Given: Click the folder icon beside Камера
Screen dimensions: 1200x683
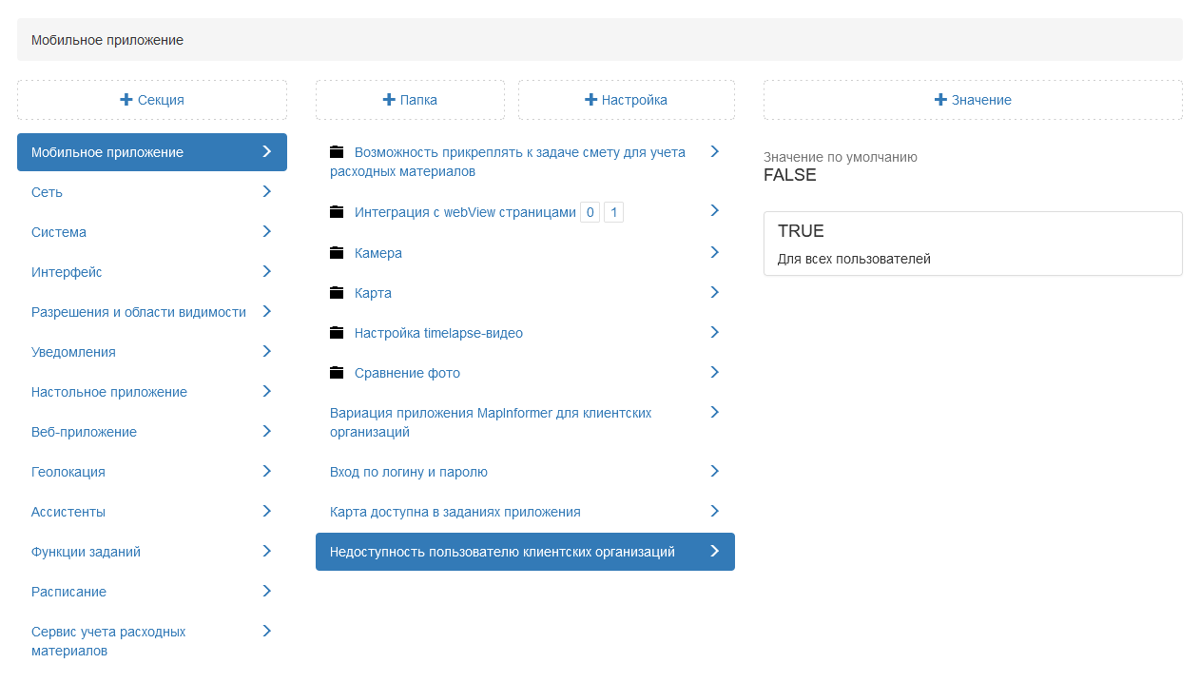Looking at the screenshot, I should point(337,253).
